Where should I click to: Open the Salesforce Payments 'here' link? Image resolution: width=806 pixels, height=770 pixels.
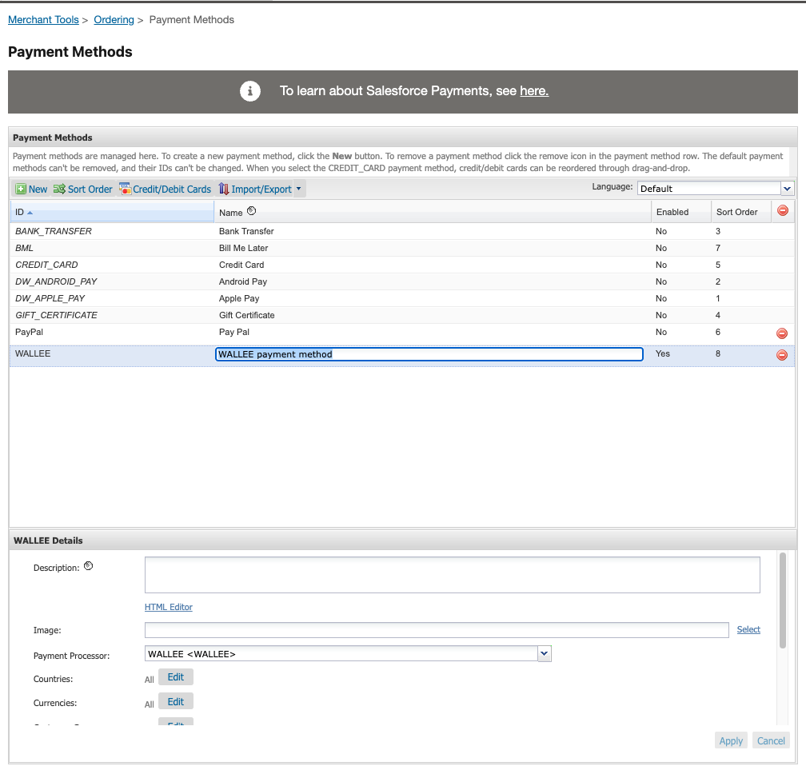(x=533, y=91)
